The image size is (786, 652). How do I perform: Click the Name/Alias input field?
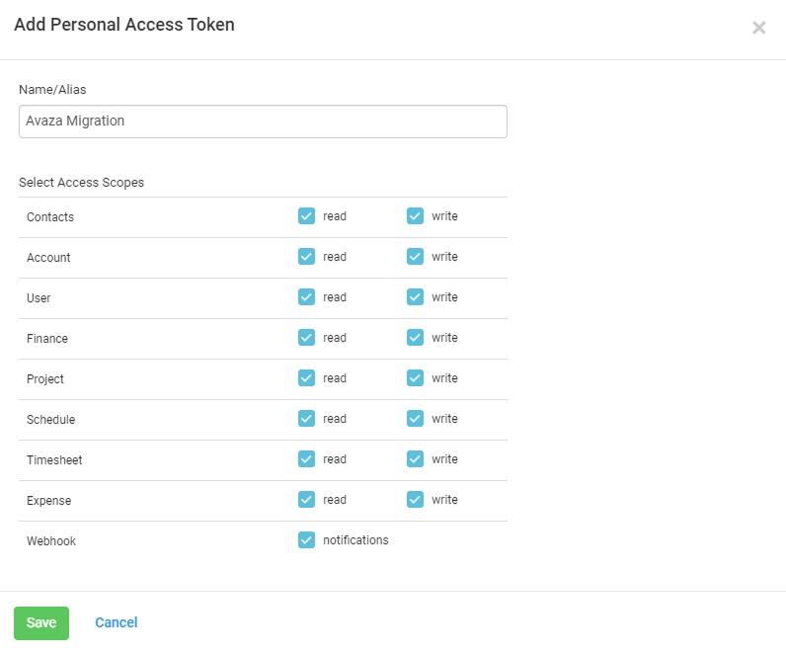pos(263,122)
